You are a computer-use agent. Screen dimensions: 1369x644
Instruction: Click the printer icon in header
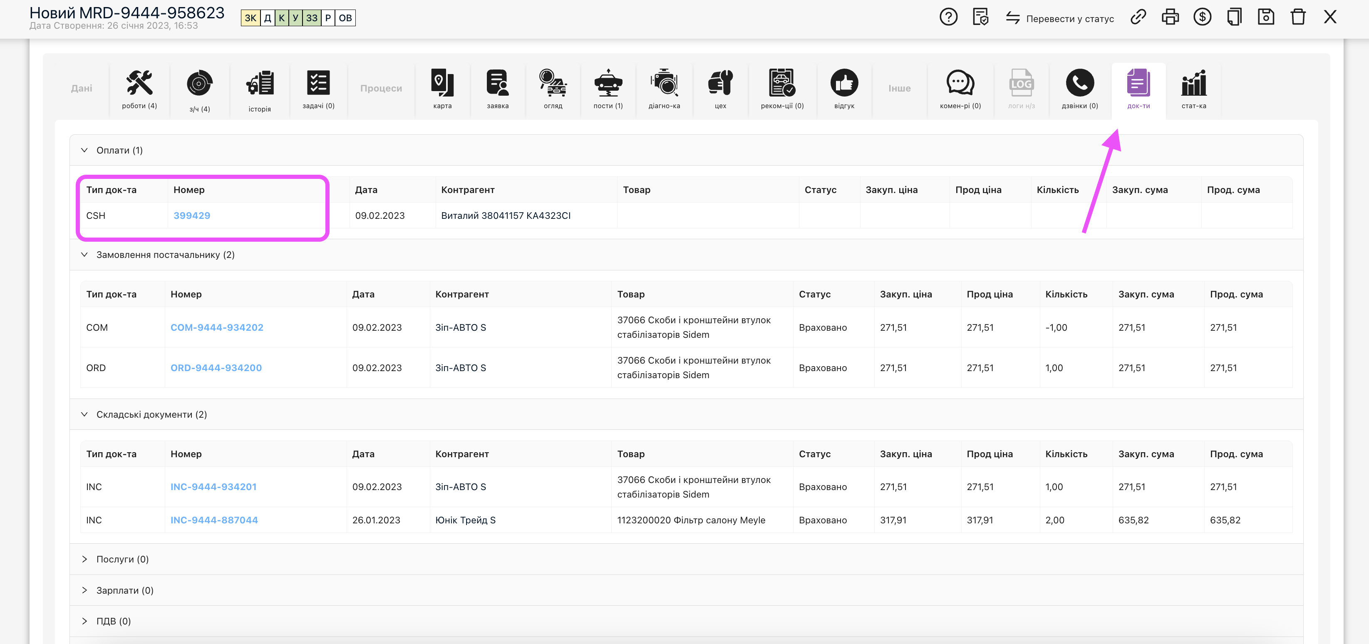pos(1170,17)
